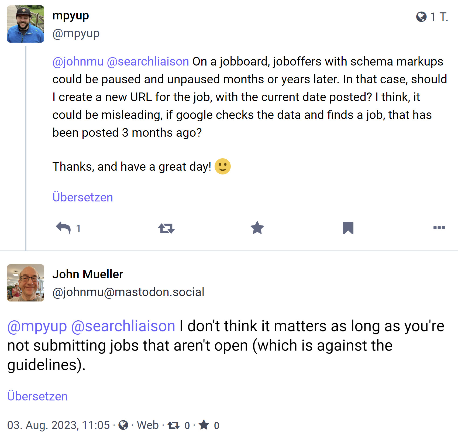The width and height of the screenshot is (458, 432).
Task: Translate John Mueller's reply via Übersetzen
Action: (37, 396)
